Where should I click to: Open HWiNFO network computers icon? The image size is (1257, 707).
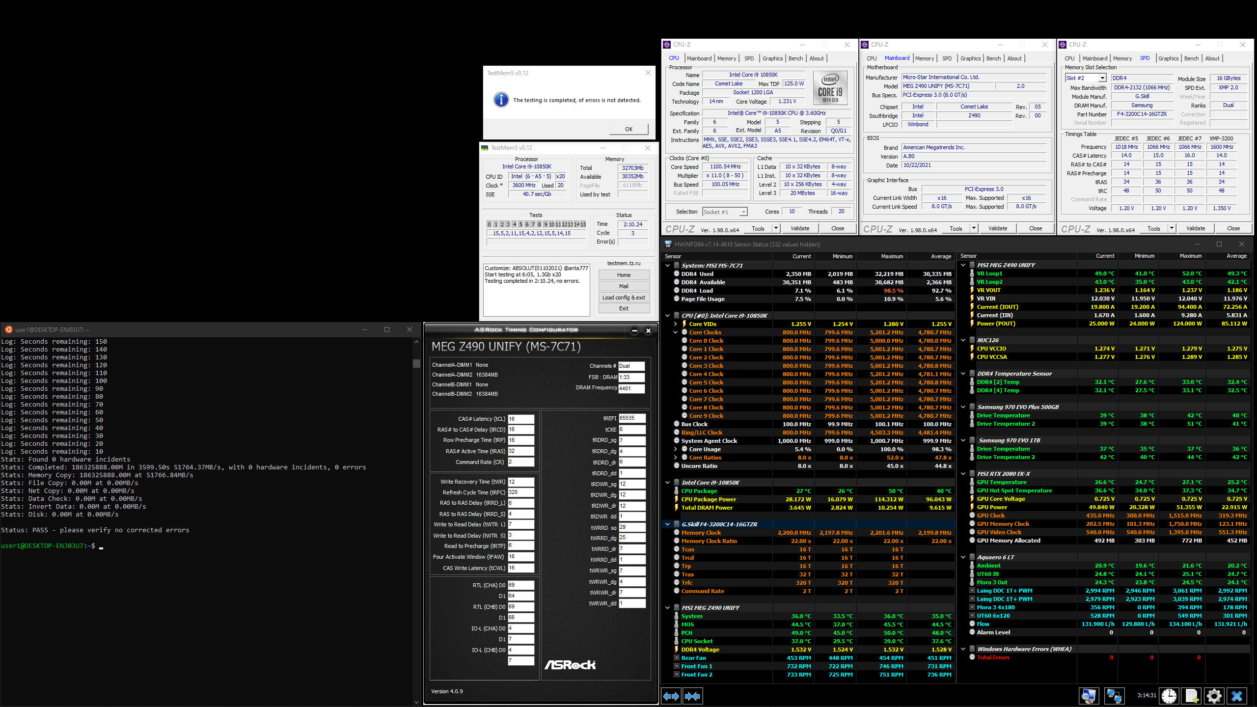pyautogui.click(x=1114, y=696)
